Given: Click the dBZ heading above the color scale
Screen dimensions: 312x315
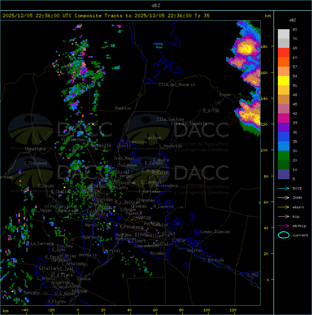Looking at the screenshot, I should 292,20.
